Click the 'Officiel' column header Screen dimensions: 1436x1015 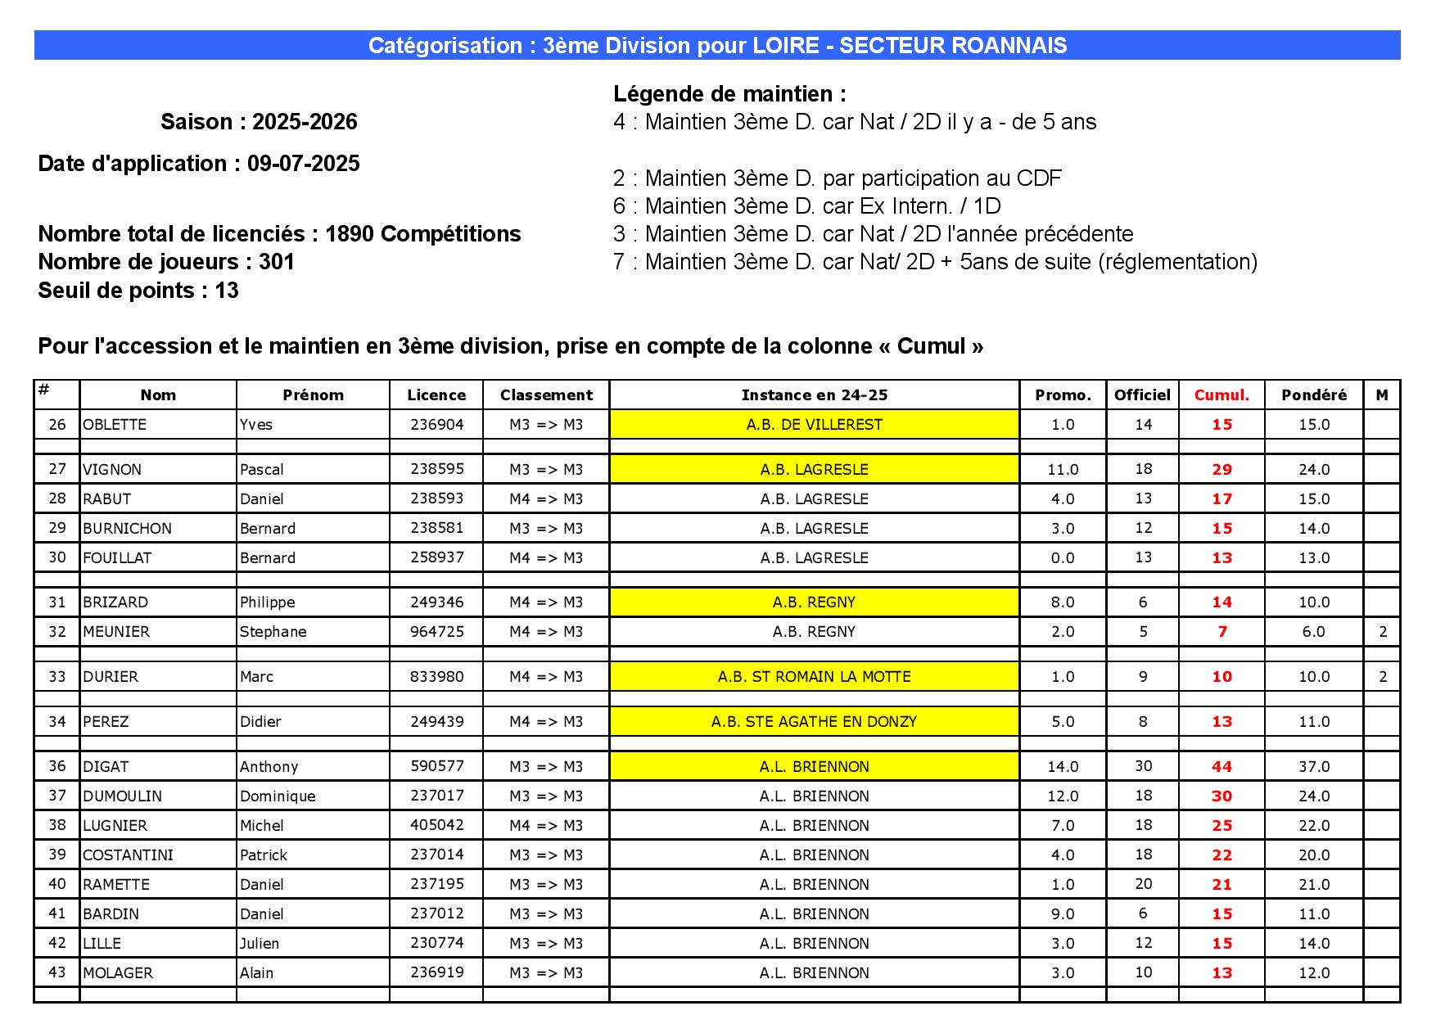(x=1142, y=395)
